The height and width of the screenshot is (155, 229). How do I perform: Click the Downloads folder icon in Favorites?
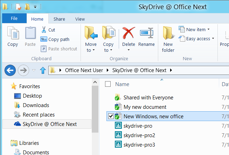click(17, 105)
